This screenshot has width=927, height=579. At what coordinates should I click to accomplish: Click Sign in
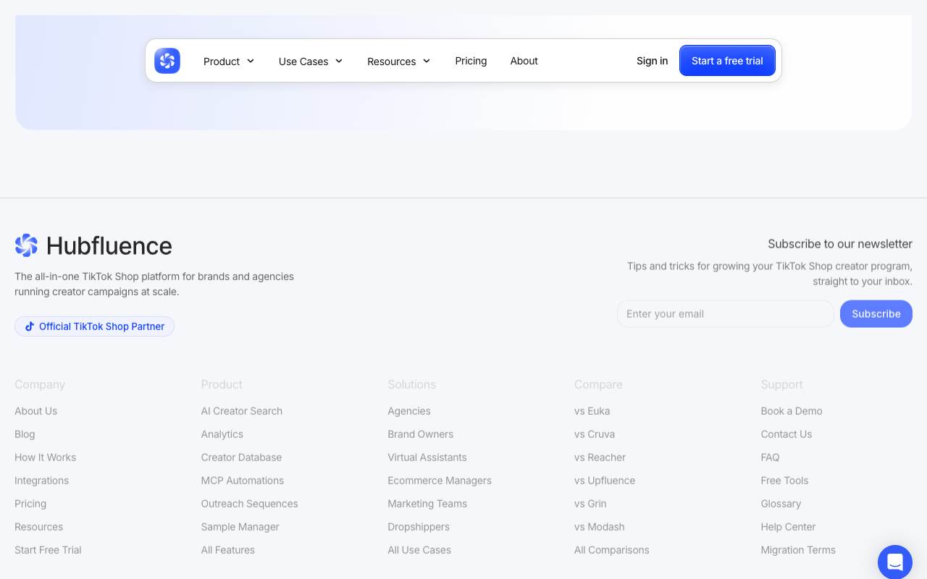pyautogui.click(x=652, y=61)
